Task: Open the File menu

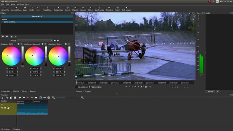Action: [3, 4]
